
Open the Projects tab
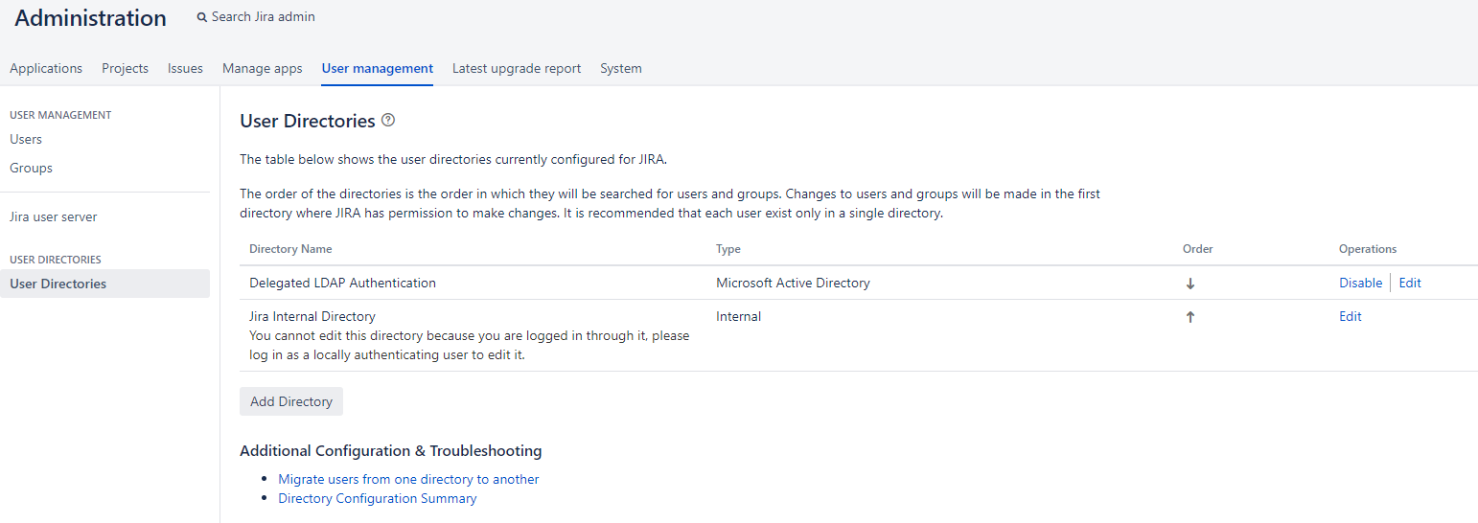(125, 68)
